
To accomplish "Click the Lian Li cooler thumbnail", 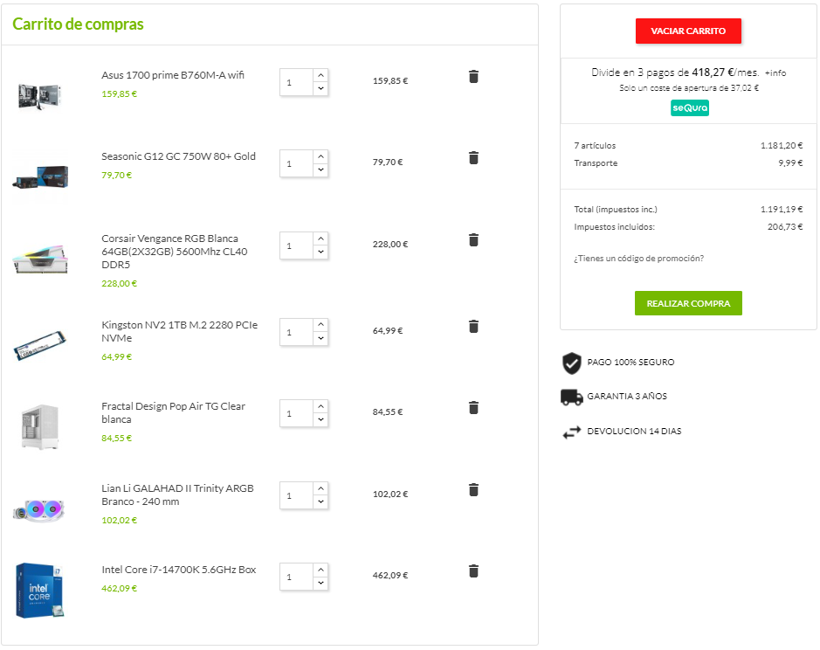I will tap(38, 509).
